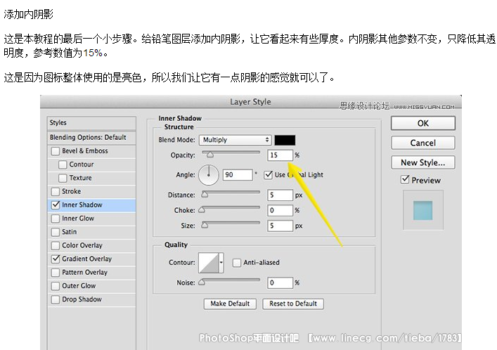Enable the Anti-aliased checkbox
497x350 pixels.
(237, 263)
